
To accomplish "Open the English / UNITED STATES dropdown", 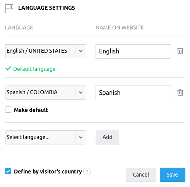I will (46, 51).
